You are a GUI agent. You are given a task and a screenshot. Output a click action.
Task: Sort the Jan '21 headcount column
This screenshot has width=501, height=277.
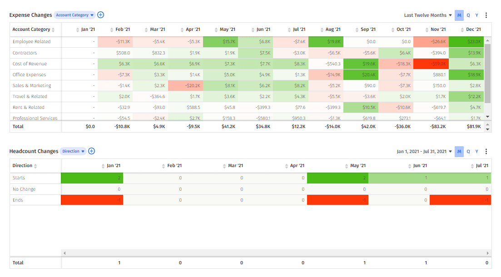103,165
